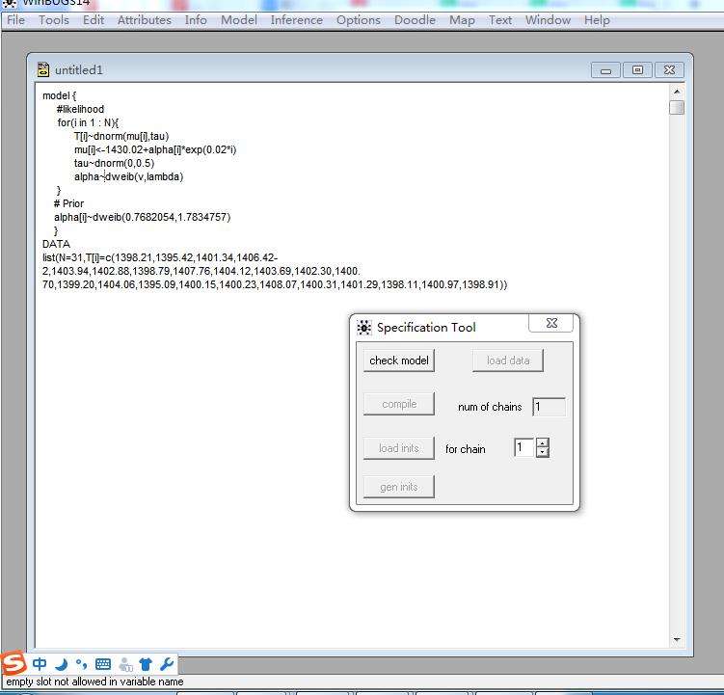Open the Info menu

point(196,20)
